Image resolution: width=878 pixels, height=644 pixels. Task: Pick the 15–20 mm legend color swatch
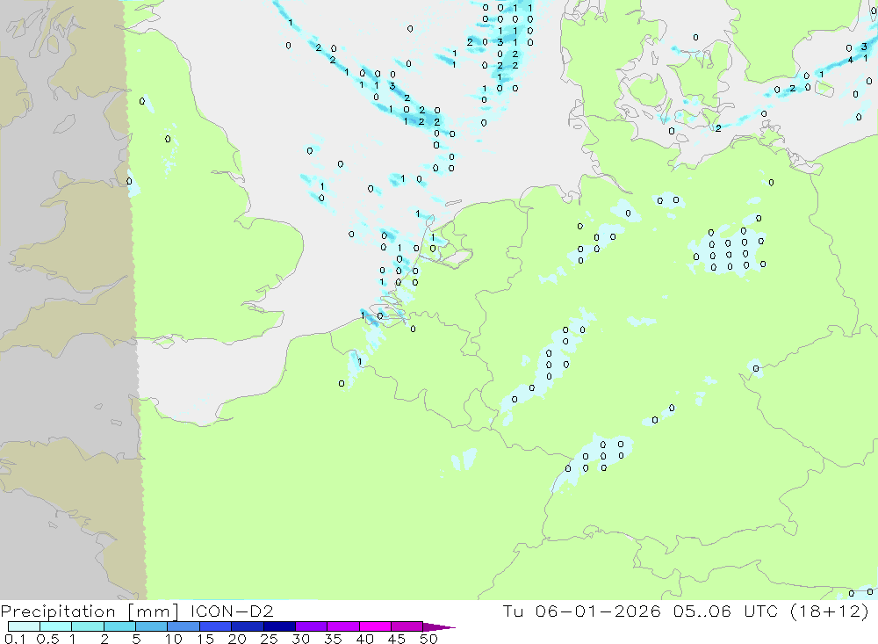pyautogui.click(x=216, y=626)
